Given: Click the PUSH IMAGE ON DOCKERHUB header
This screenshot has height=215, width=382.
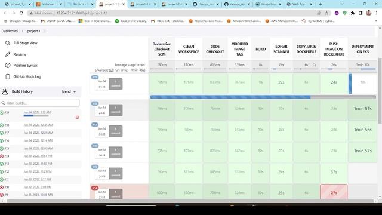Looking at the screenshot, I should tap(334, 49).
